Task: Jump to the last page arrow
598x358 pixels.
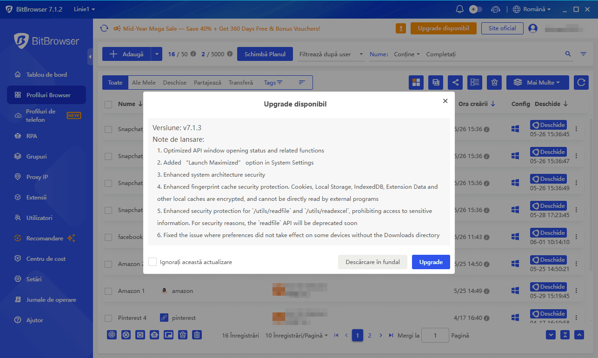Action: click(391, 335)
